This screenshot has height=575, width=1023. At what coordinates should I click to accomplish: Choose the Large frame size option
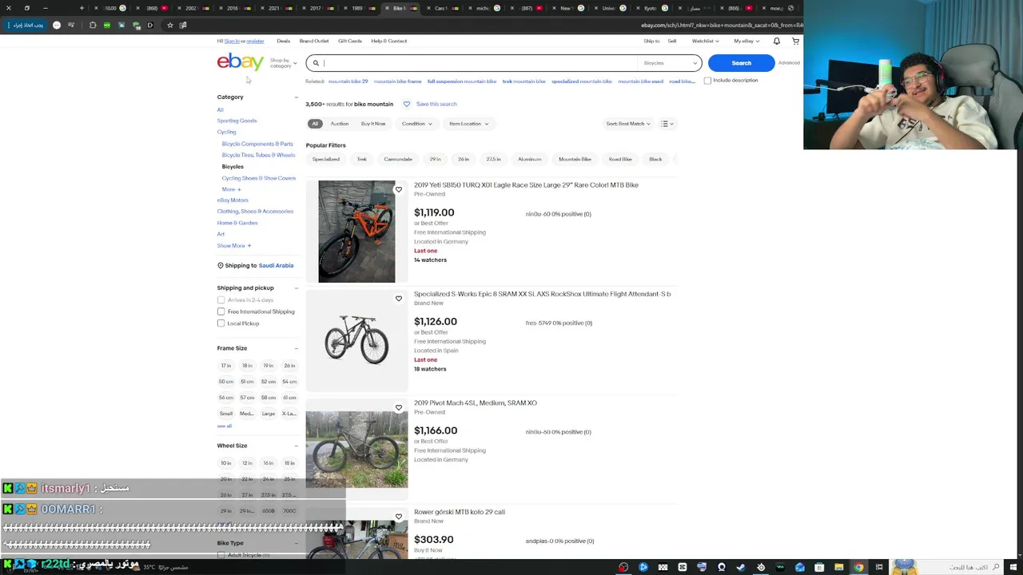(x=268, y=414)
